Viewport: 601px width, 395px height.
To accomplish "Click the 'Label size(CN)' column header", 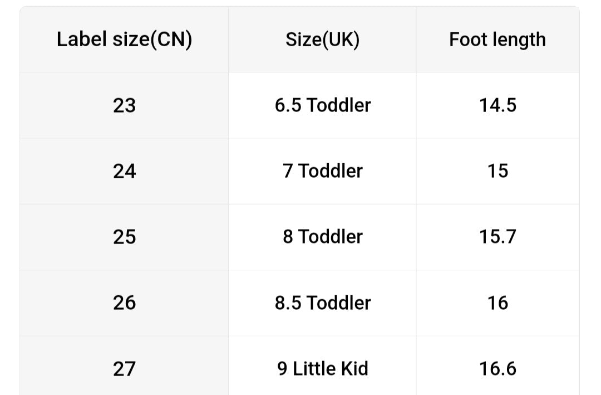I will pyautogui.click(x=124, y=40).
